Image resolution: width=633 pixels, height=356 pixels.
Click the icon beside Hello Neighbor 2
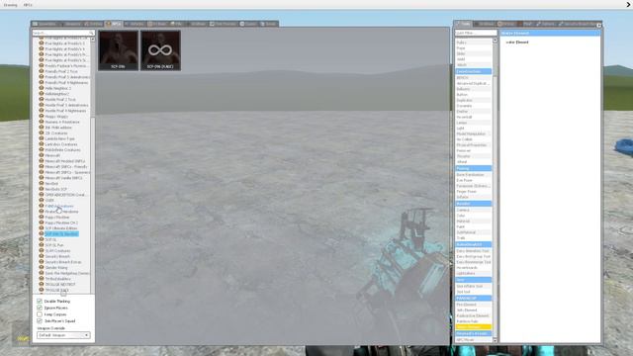tap(42, 88)
